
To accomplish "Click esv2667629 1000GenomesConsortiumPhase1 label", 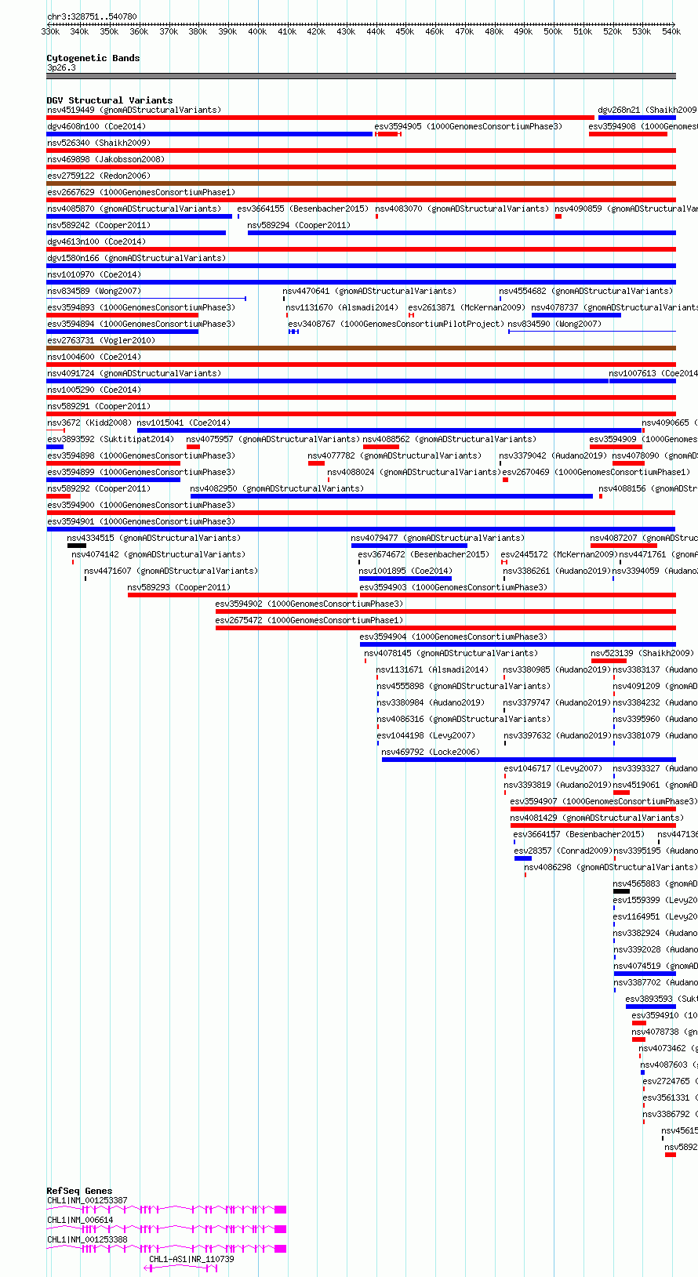I will [x=141, y=193].
